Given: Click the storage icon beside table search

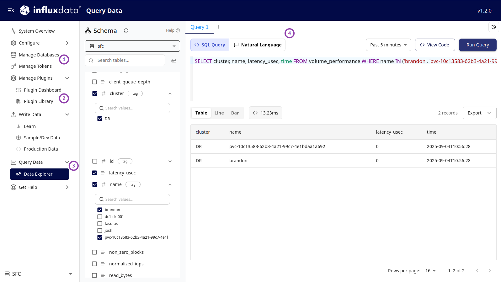Looking at the screenshot, I should (174, 60).
